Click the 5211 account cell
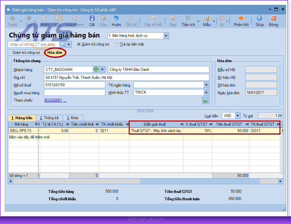Screen dimensions: 291x224 tap(114, 130)
